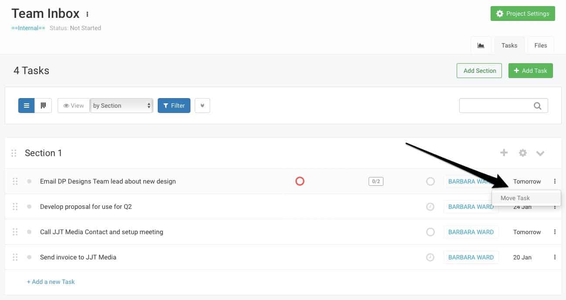
Task: Collapse Section 1 with the chevron
Action: click(540, 153)
